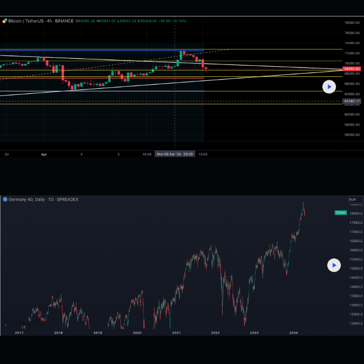Click the close value C69458.95
Viewport: 364px width, 364px height.
147,21
